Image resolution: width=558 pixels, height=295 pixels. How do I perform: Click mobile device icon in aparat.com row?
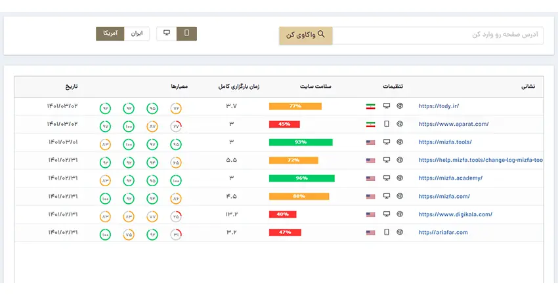point(387,124)
